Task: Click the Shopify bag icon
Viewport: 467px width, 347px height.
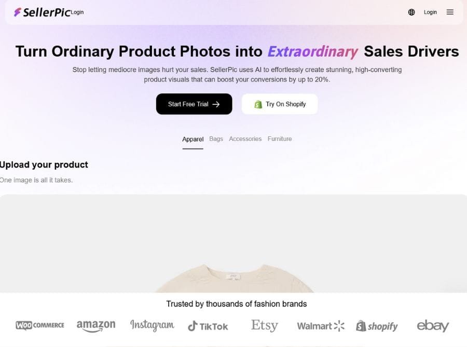Action: (x=258, y=104)
